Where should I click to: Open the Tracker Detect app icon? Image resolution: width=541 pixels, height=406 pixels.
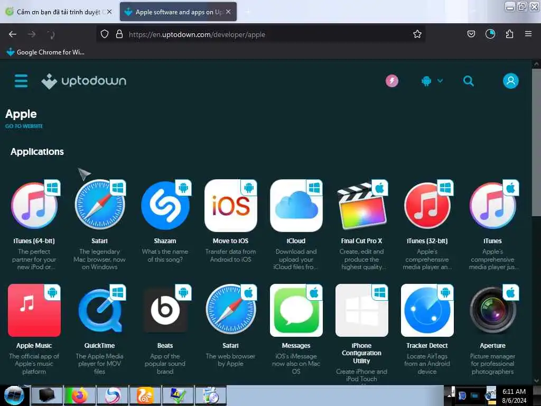click(427, 310)
